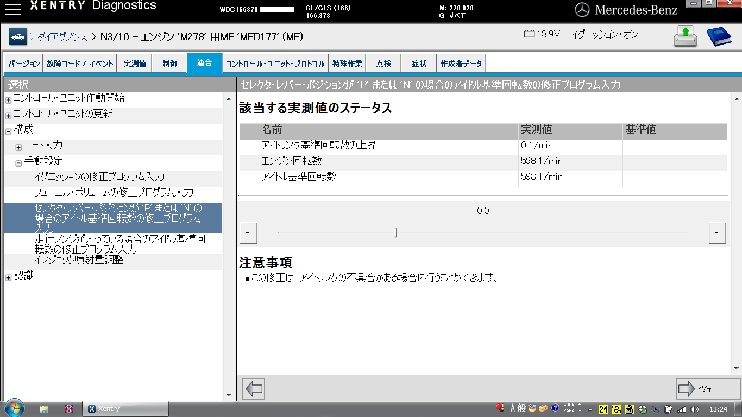Expand the コントロール・ユニットの更新 node
The image size is (742, 417).
(x=8, y=116)
